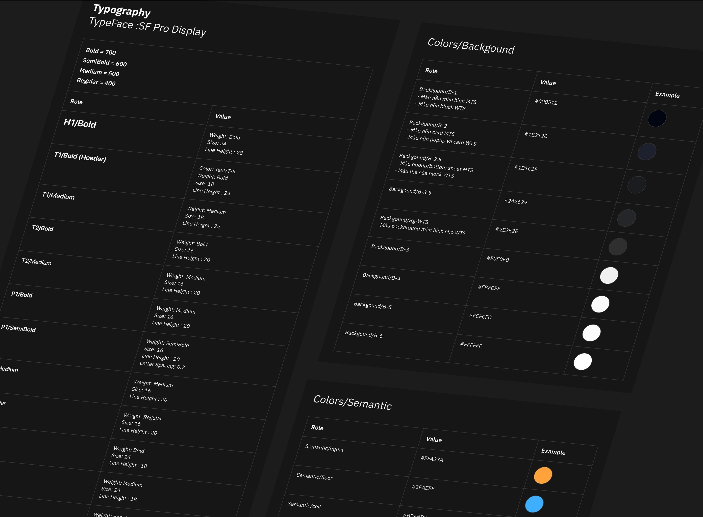Click the #2E2E2E Bg-WTS swatch circle
The width and height of the screenshot is (703, 517).
point(617,247)
